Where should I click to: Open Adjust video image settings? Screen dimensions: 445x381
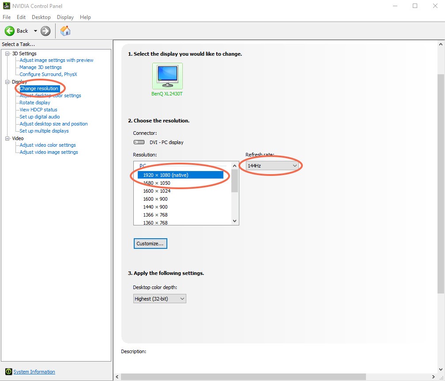point(49,152)
